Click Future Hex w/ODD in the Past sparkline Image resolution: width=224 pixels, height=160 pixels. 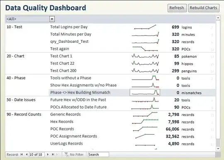tap(145, 100)
